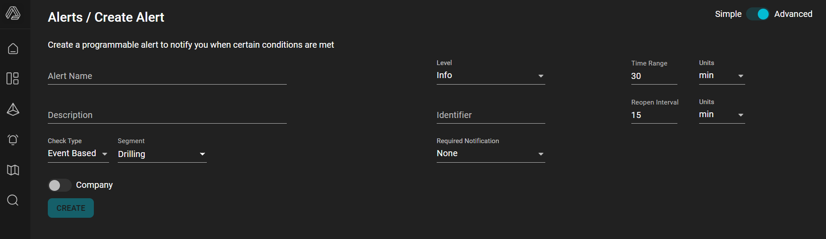
Task: Open the Required Notification dropdown
Action: click(491, 154)
